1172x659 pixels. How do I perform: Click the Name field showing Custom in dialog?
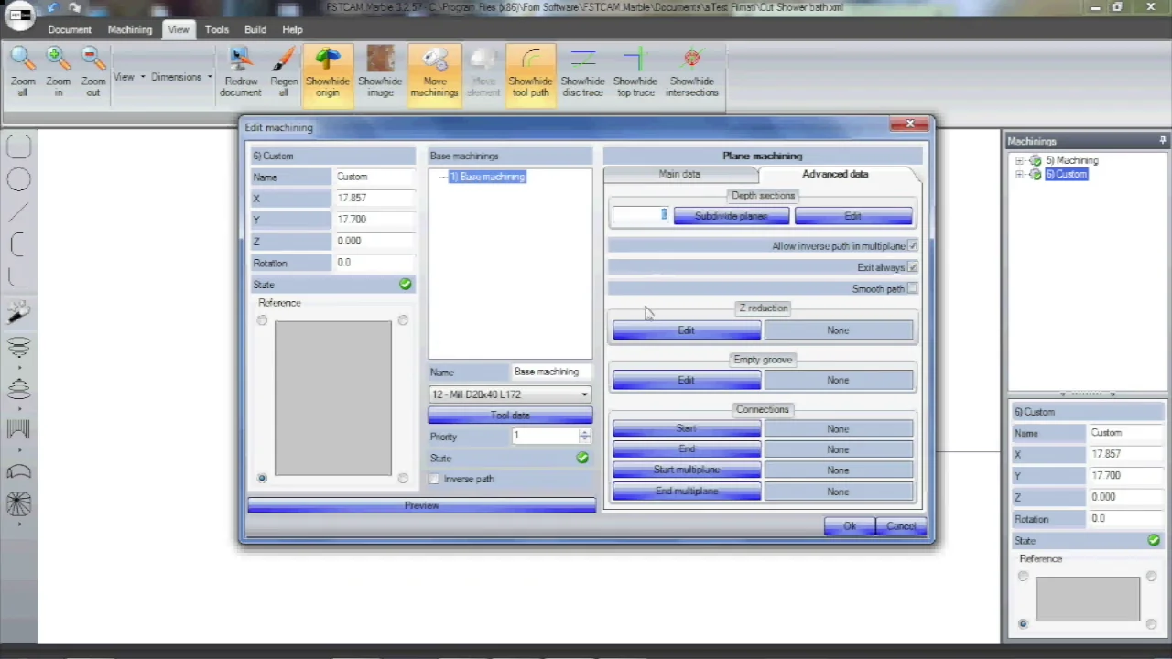[x=374, y=177]
